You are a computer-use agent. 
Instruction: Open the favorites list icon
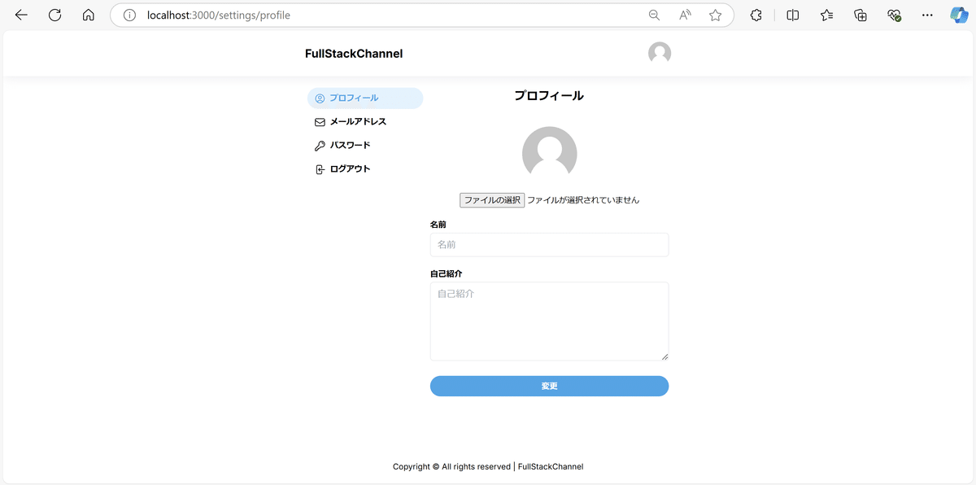click(826, 15)
